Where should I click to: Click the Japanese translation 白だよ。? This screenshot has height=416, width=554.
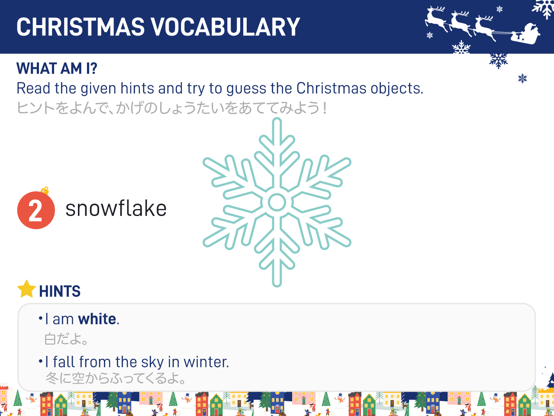[x=67, y=339]
